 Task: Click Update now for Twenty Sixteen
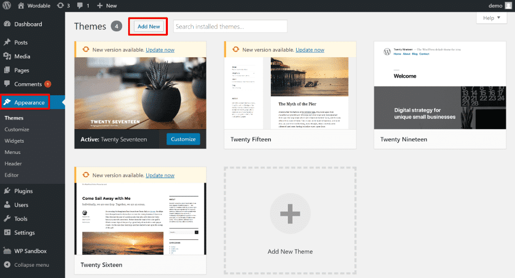coord(160,175)
